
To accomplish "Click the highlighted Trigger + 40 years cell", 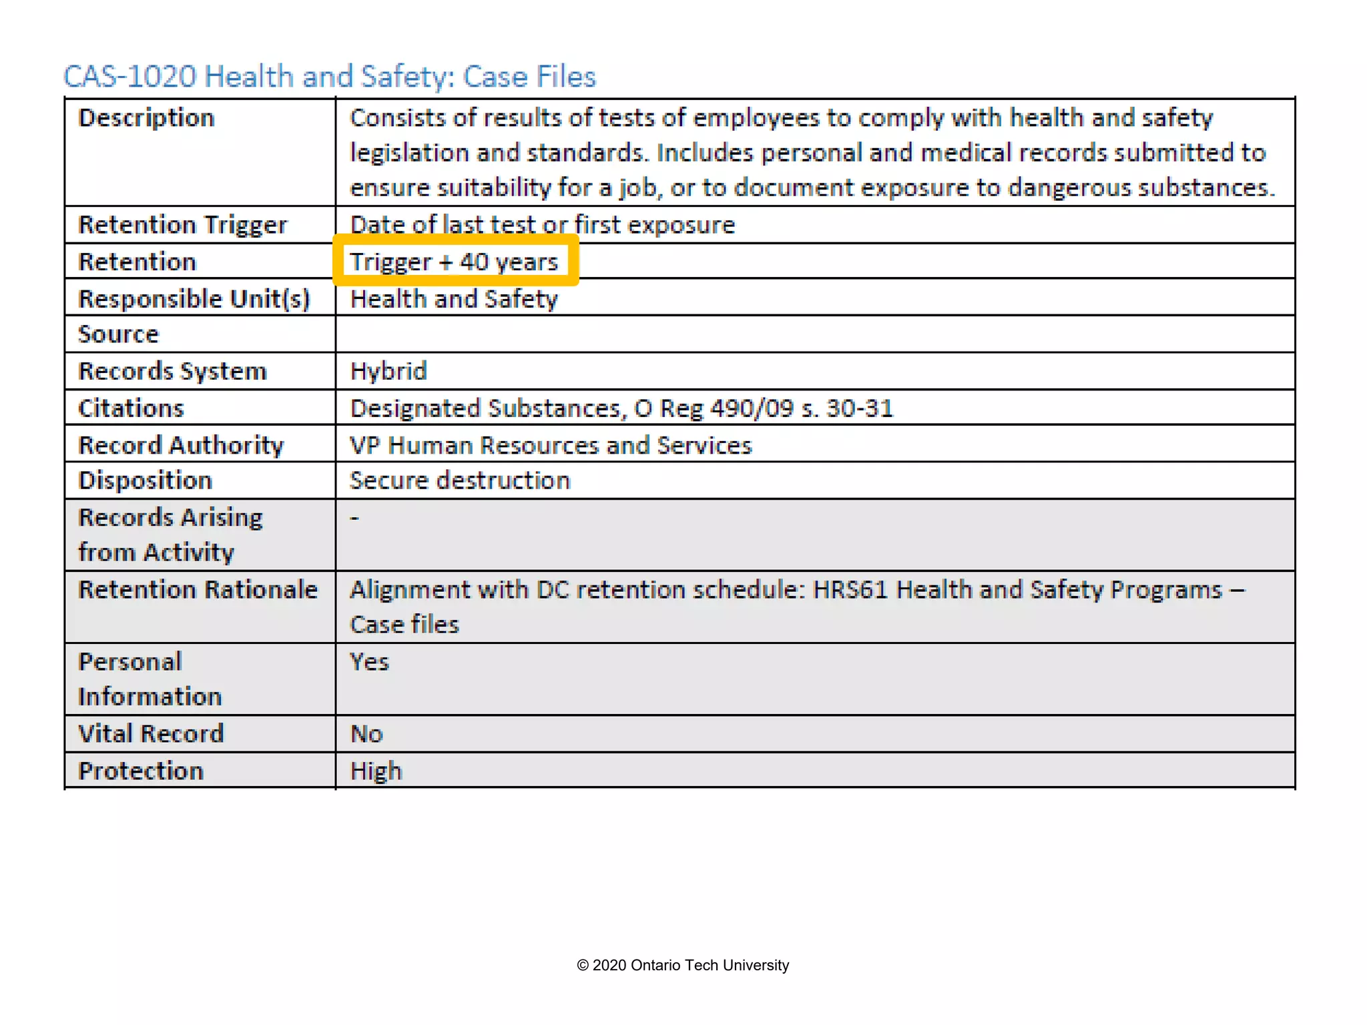I will (x=454, y=262).
